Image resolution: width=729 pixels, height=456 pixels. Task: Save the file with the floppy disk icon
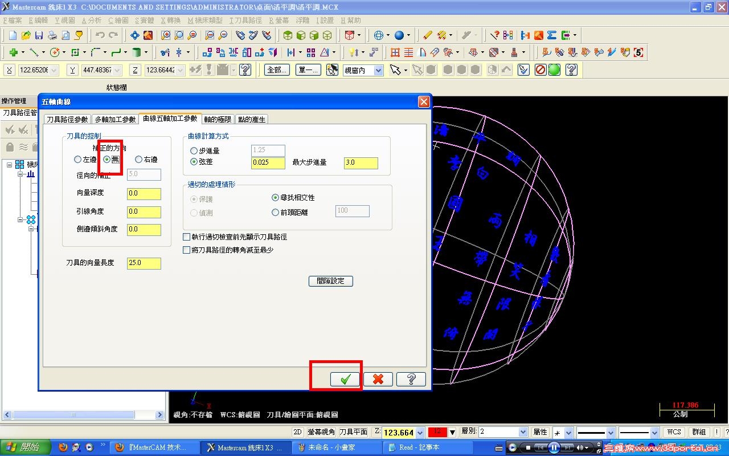[39, 35]
